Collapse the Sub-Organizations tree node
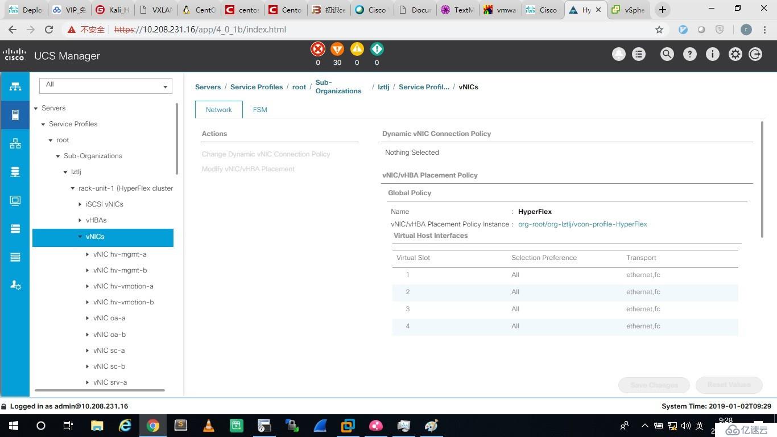This screenshot has width=777, height=437. 58,156
